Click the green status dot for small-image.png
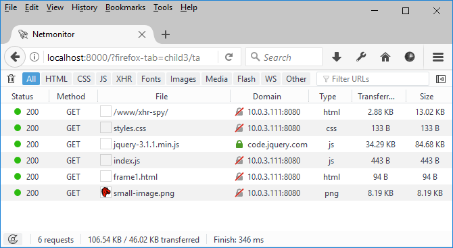The width and height of the screenshot is (453, 248). tap(18, 193)
